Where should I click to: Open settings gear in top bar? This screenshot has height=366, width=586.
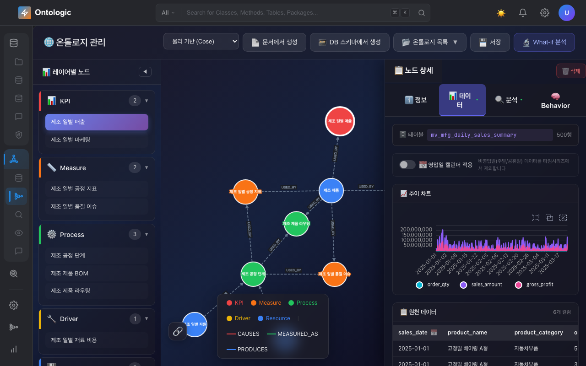coord(545,13)
